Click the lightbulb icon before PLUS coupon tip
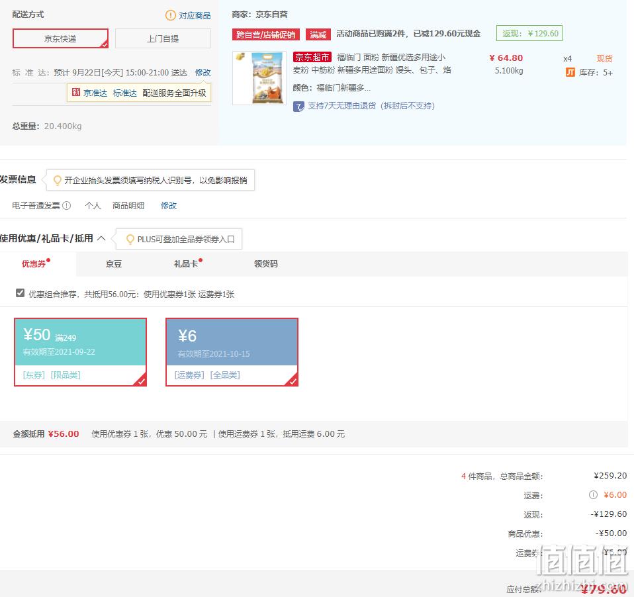The height and width of the screenshot is (597, 634). click(130, 239)
